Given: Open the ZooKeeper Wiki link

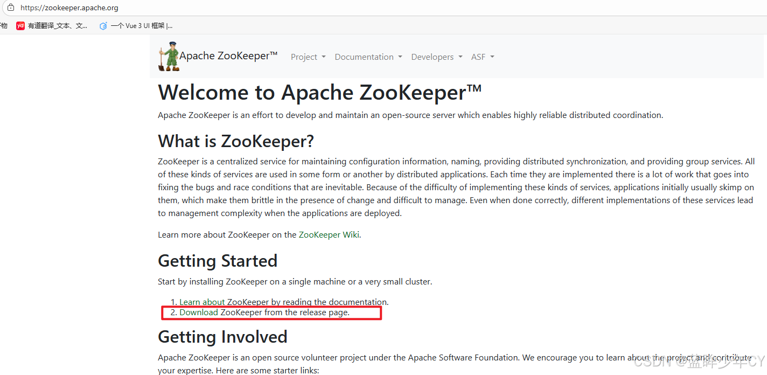Looking at the screenshot, I should (329, 234).
